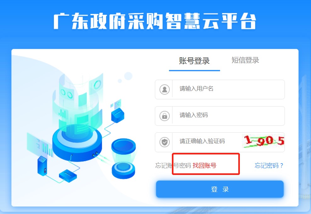Click the small blue cube illustration icon
Image resolution: width=311 pixels, height=214 pixels.
118,115
